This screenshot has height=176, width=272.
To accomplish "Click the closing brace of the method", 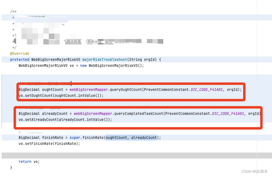I will coord(11,167).
